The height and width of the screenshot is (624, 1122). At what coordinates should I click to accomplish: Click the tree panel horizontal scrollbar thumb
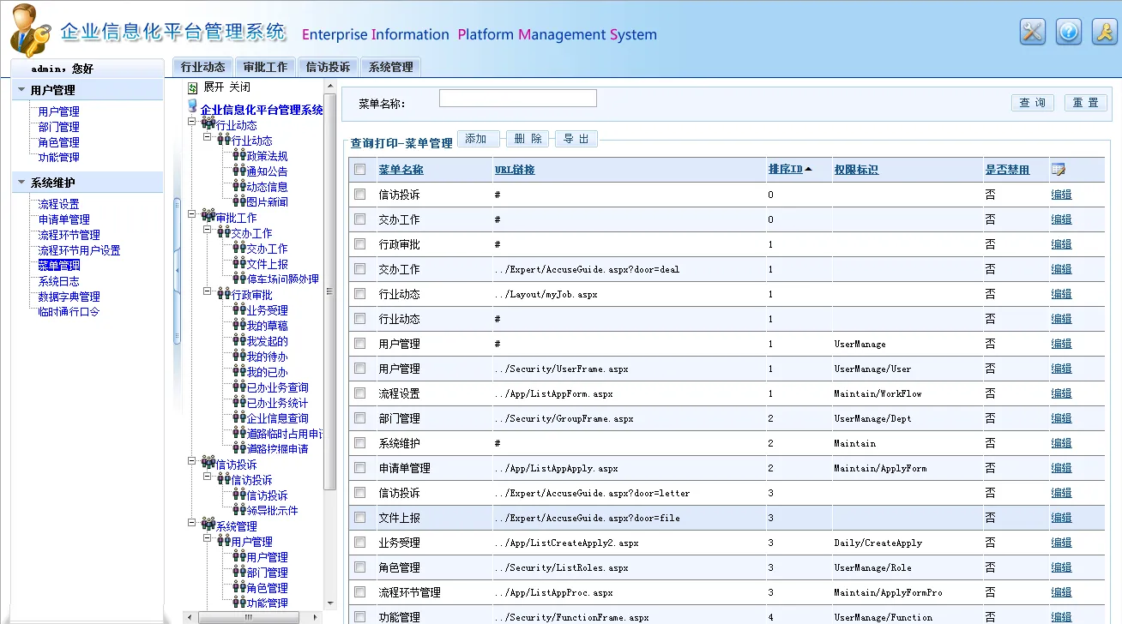pyautogui.click(x=248, y=617)
